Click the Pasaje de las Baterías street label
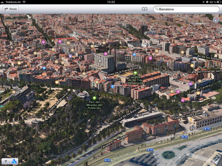Screen dimensions: 222x166 tap(127, 115)
